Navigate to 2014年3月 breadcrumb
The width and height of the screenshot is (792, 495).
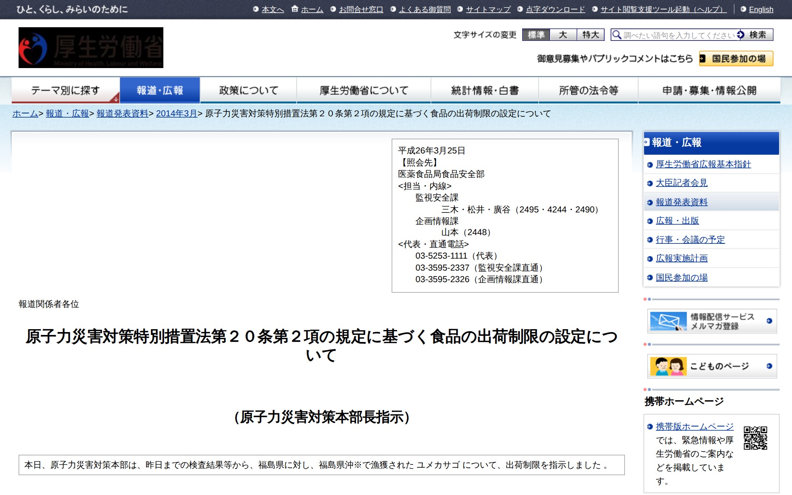pyautogui.click(x=177, y=114)
